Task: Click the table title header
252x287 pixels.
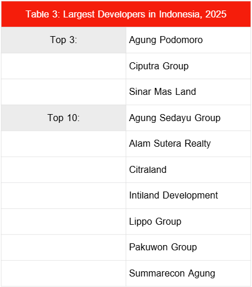Action: point(126,14)
